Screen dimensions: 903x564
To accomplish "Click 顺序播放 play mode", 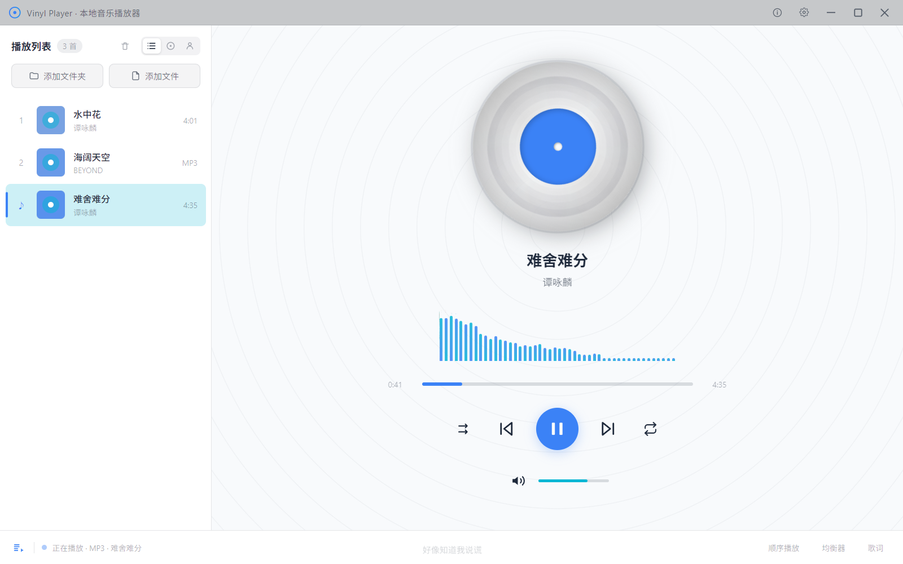I will pyautogui.click(x=784, y=548).
